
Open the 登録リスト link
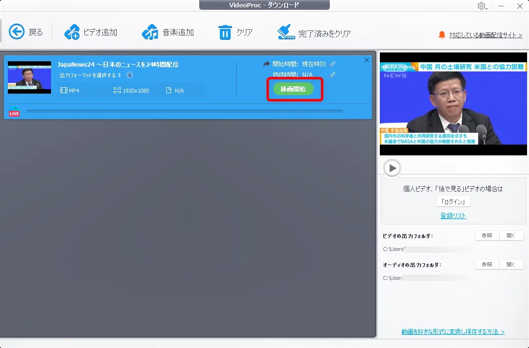coord(453,216)
